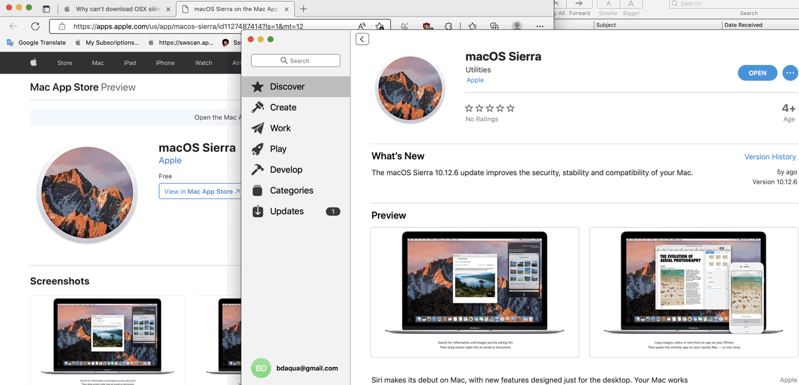Open the more options ellipsis button
This screenshot has height=385, width=799.
point(790,73)
